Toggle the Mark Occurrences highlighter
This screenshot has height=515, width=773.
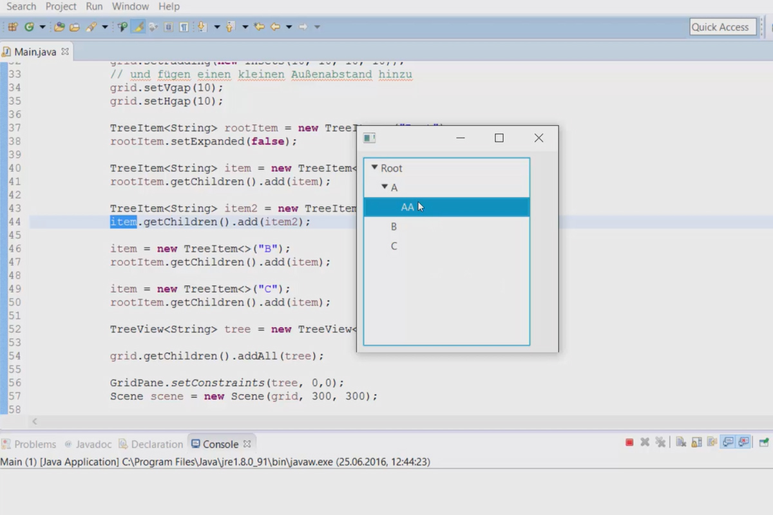click(x=138, y=26)
